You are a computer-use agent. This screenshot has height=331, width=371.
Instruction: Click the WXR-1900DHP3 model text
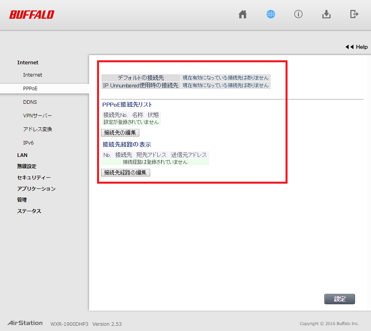point(69,324)
